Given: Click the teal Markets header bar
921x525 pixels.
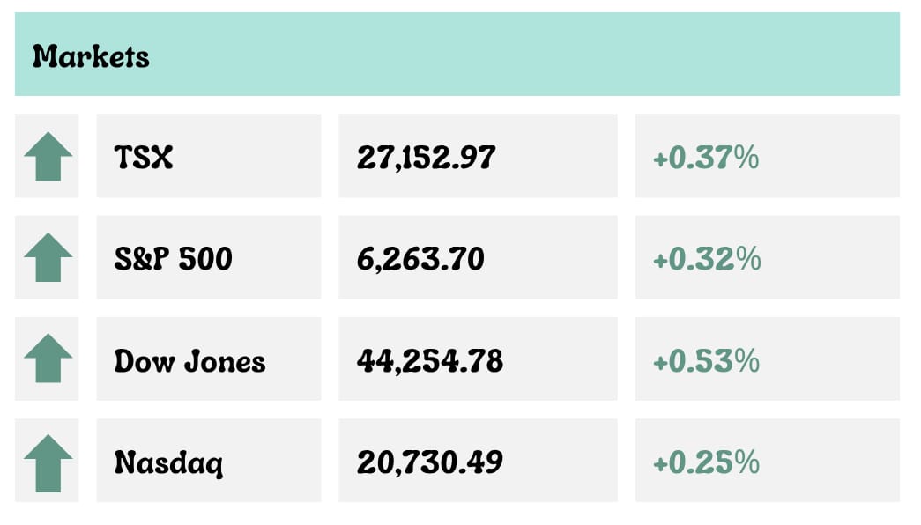Looking at the screenshot, I should [457, 54].
